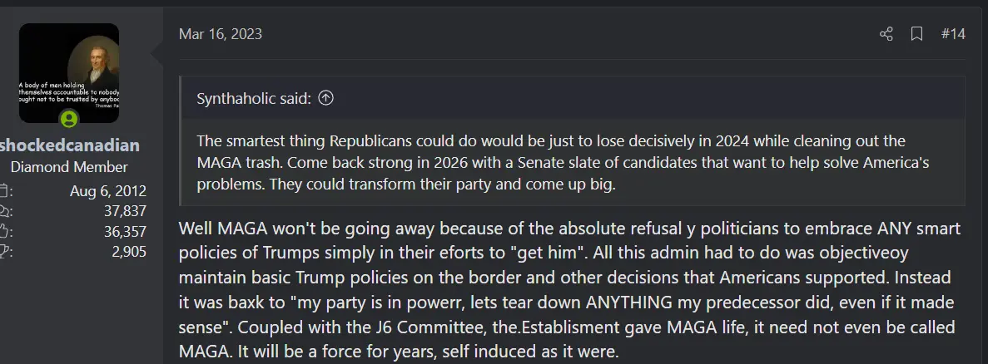Click the up-arrow icon beside 'Synthaholic said:'
This screenshot has height=364, width=988.
pyautogui.click(x=326, y=98)
